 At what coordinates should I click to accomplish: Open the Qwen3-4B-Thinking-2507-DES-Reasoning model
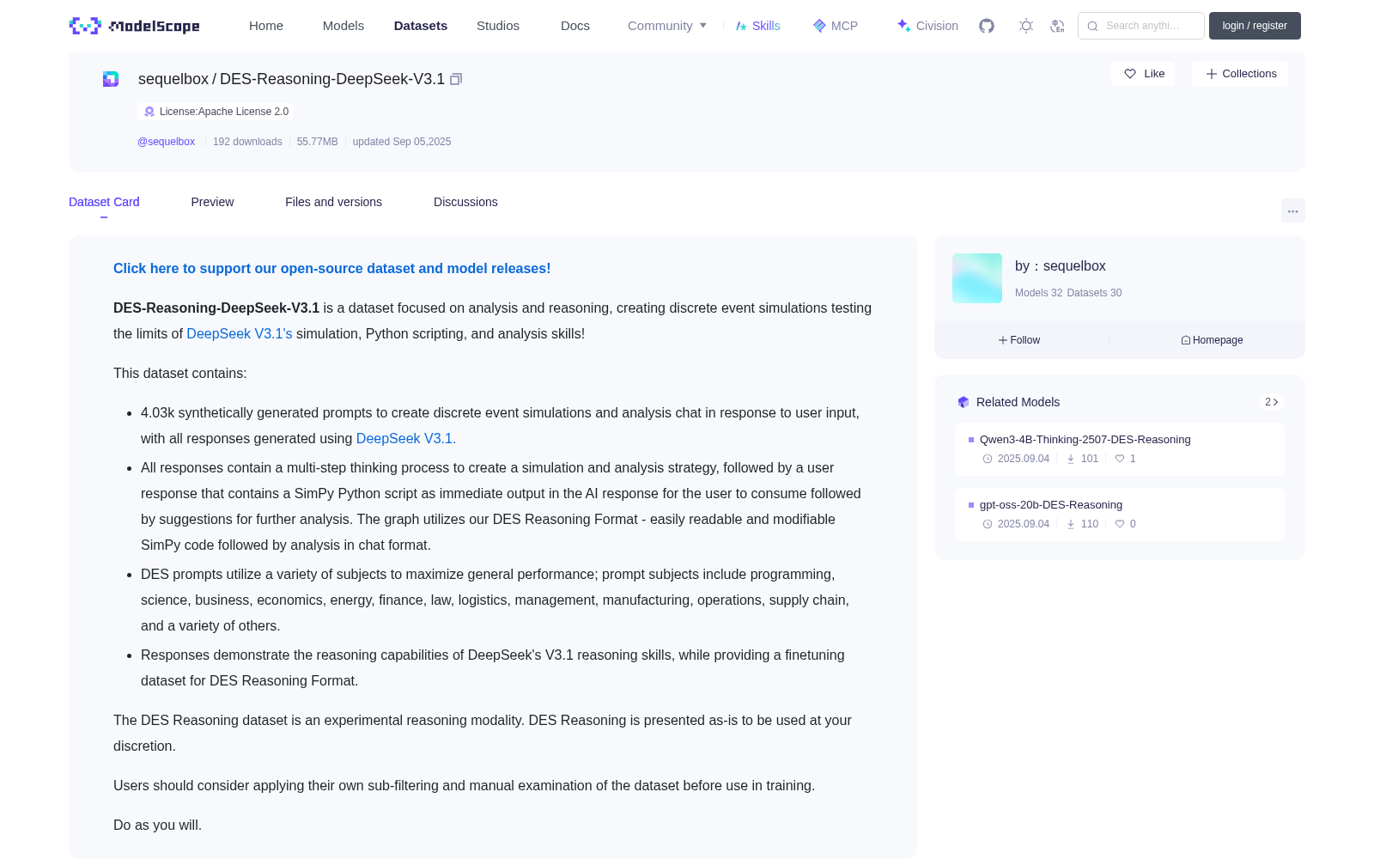pyautogui.click(x=1085, y=440)
